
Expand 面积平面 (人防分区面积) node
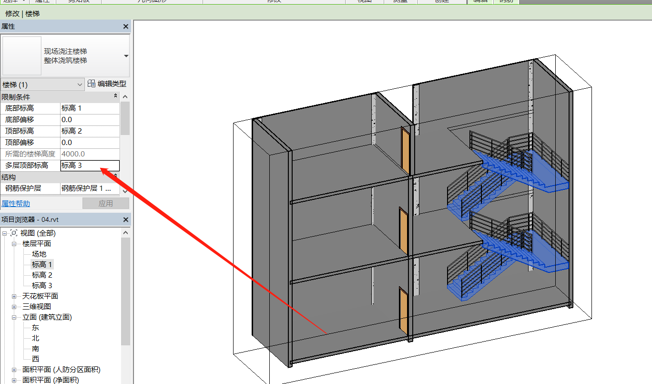point(14,370)
